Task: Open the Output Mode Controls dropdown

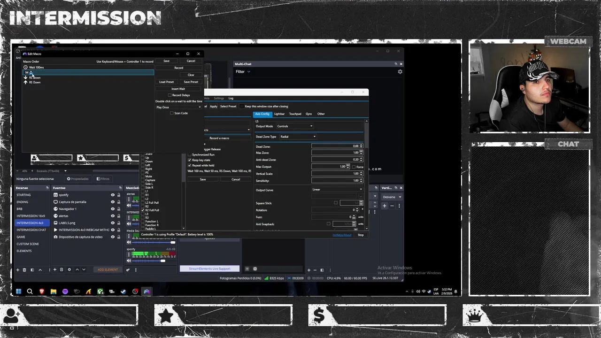Action: click(x=294, y=126)
